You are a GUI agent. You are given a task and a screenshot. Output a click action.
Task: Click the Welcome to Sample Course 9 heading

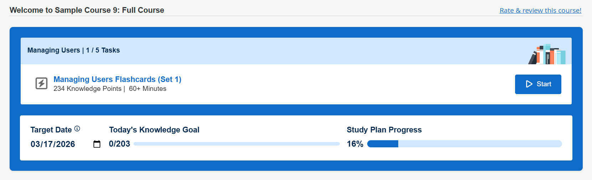coord(87,10)
